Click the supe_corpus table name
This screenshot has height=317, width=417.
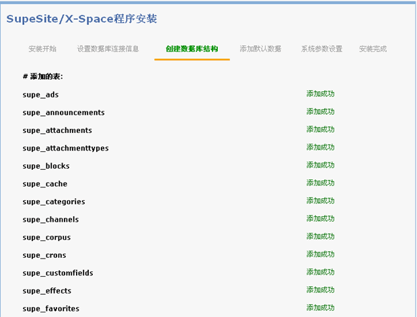click(x=47, y=237)
